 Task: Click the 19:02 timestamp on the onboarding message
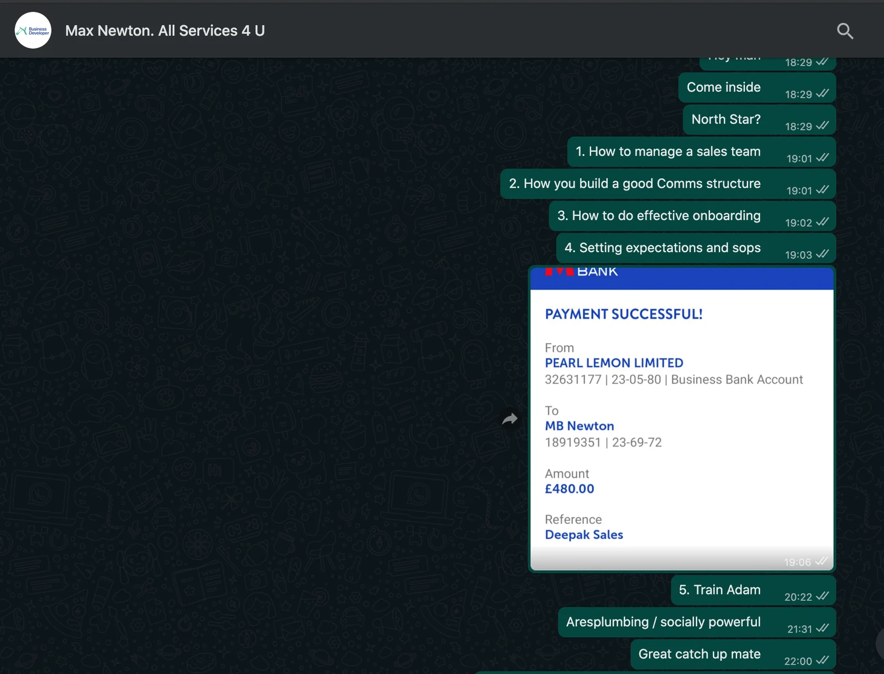798,223
